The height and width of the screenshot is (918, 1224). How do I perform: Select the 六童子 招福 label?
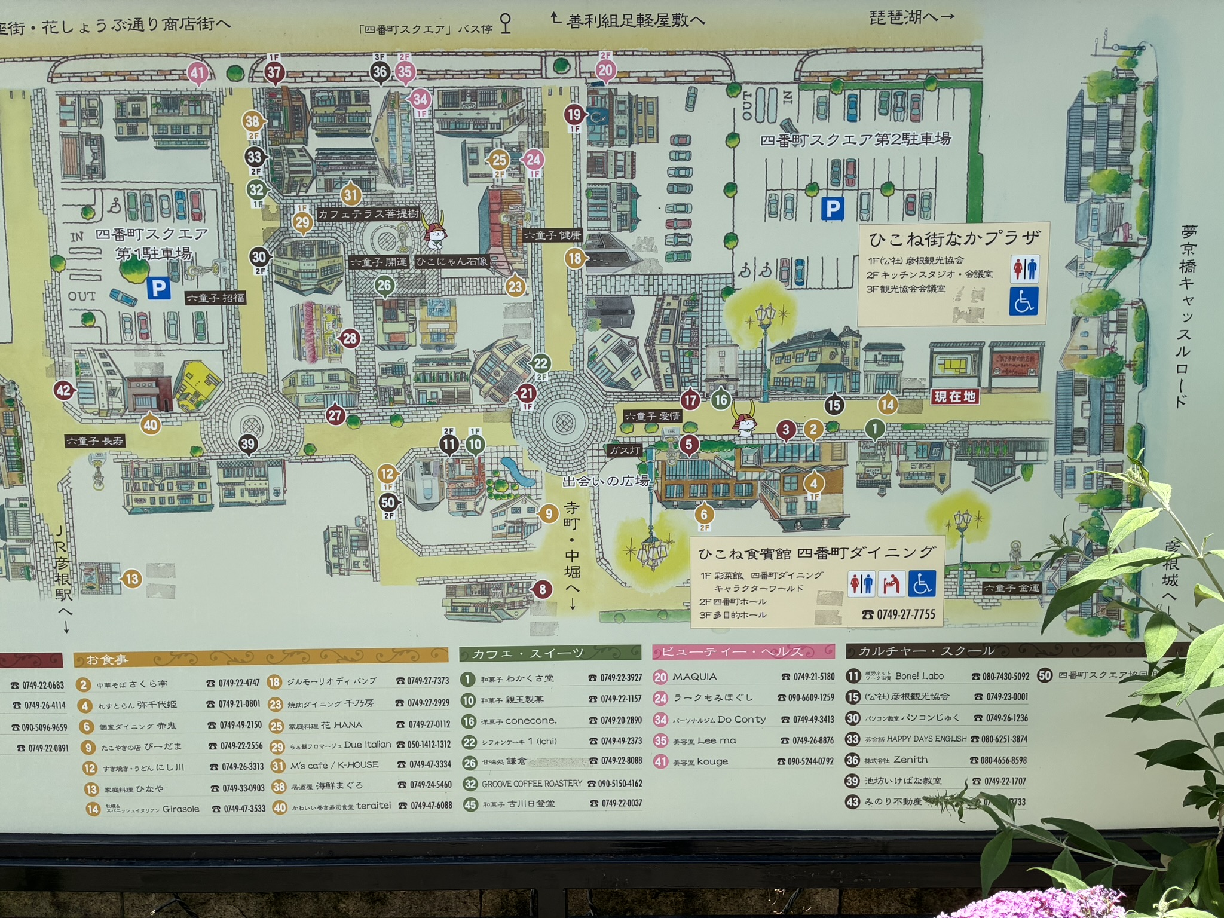[x=216, y=298]
